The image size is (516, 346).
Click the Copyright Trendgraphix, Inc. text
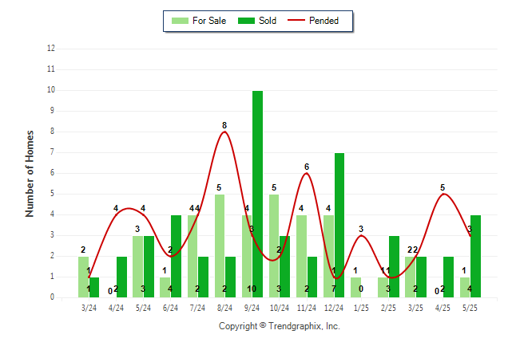pyautogui.click(x=280, y=326)
